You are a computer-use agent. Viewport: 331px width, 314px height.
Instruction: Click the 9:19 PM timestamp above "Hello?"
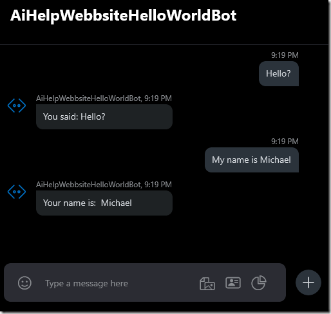(x=285, y=55)
